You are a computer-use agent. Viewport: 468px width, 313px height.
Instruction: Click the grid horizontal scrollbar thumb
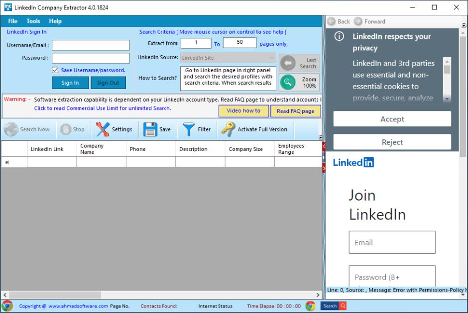55,295
